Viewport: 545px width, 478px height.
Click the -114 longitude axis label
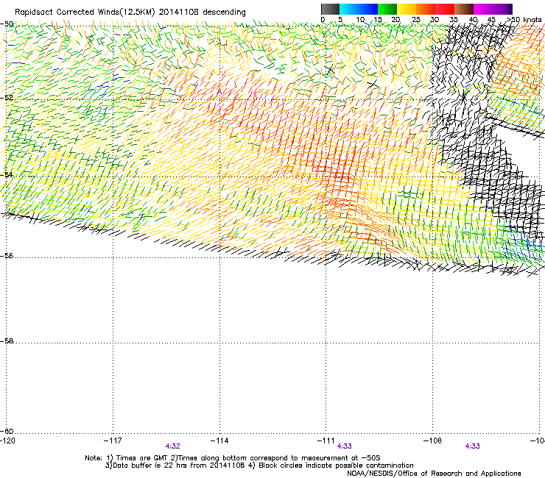pyautogui.click(x=219, y=440)
